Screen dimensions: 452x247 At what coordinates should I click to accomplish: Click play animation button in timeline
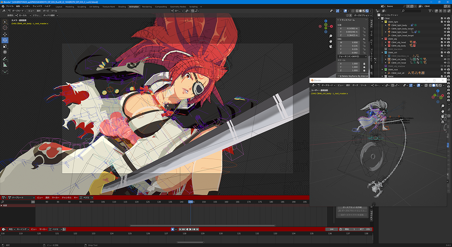[x=190, y=229]
